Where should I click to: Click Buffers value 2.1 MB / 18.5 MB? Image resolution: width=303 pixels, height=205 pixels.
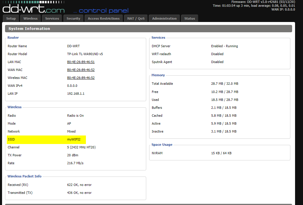[x=224, y=108]
